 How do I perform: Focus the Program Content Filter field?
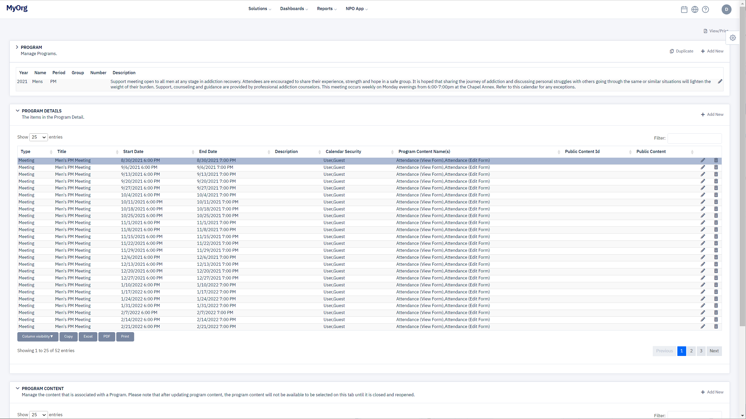point(694,415)
